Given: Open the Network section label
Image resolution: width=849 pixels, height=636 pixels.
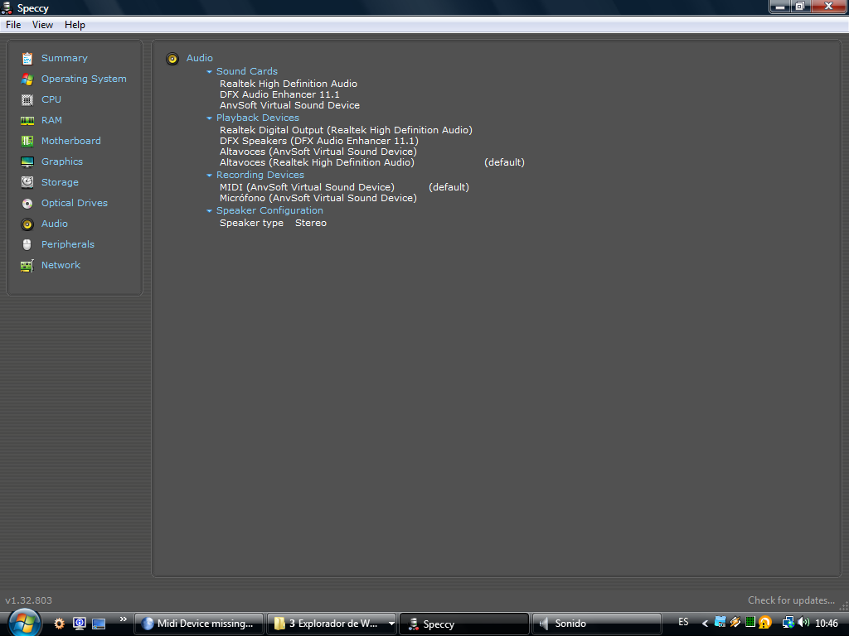Looking at the screenshot, I should coord(61,265).
